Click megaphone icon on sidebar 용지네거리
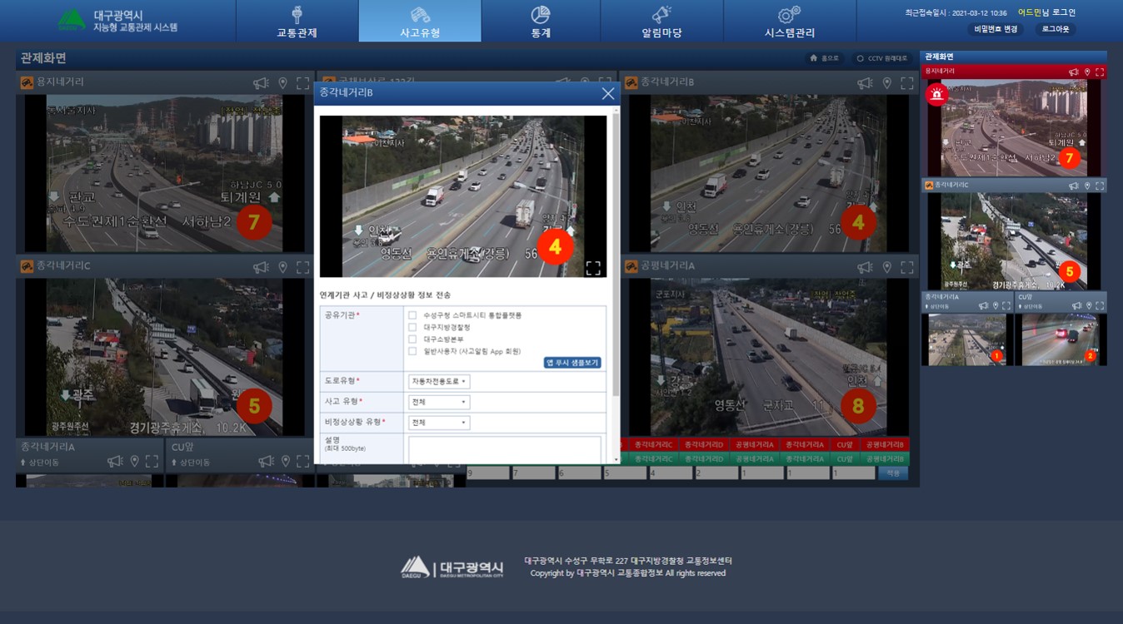 coord(1074,72)
